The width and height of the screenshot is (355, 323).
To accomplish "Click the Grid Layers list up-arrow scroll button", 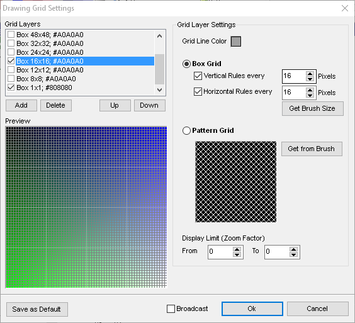I will click(x=159, y=36).
